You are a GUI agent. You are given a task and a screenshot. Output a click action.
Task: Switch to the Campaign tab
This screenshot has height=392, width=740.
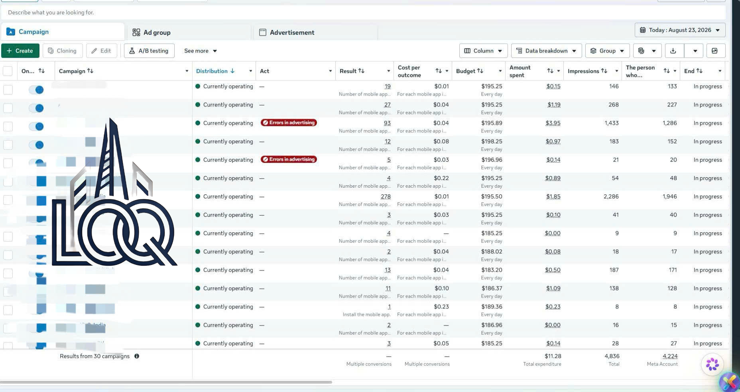63,31
